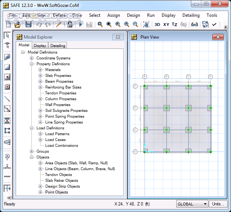Expand the Coordinate Systems node
Viewport: 231px width, 212px height.
(x=32, y=58)
